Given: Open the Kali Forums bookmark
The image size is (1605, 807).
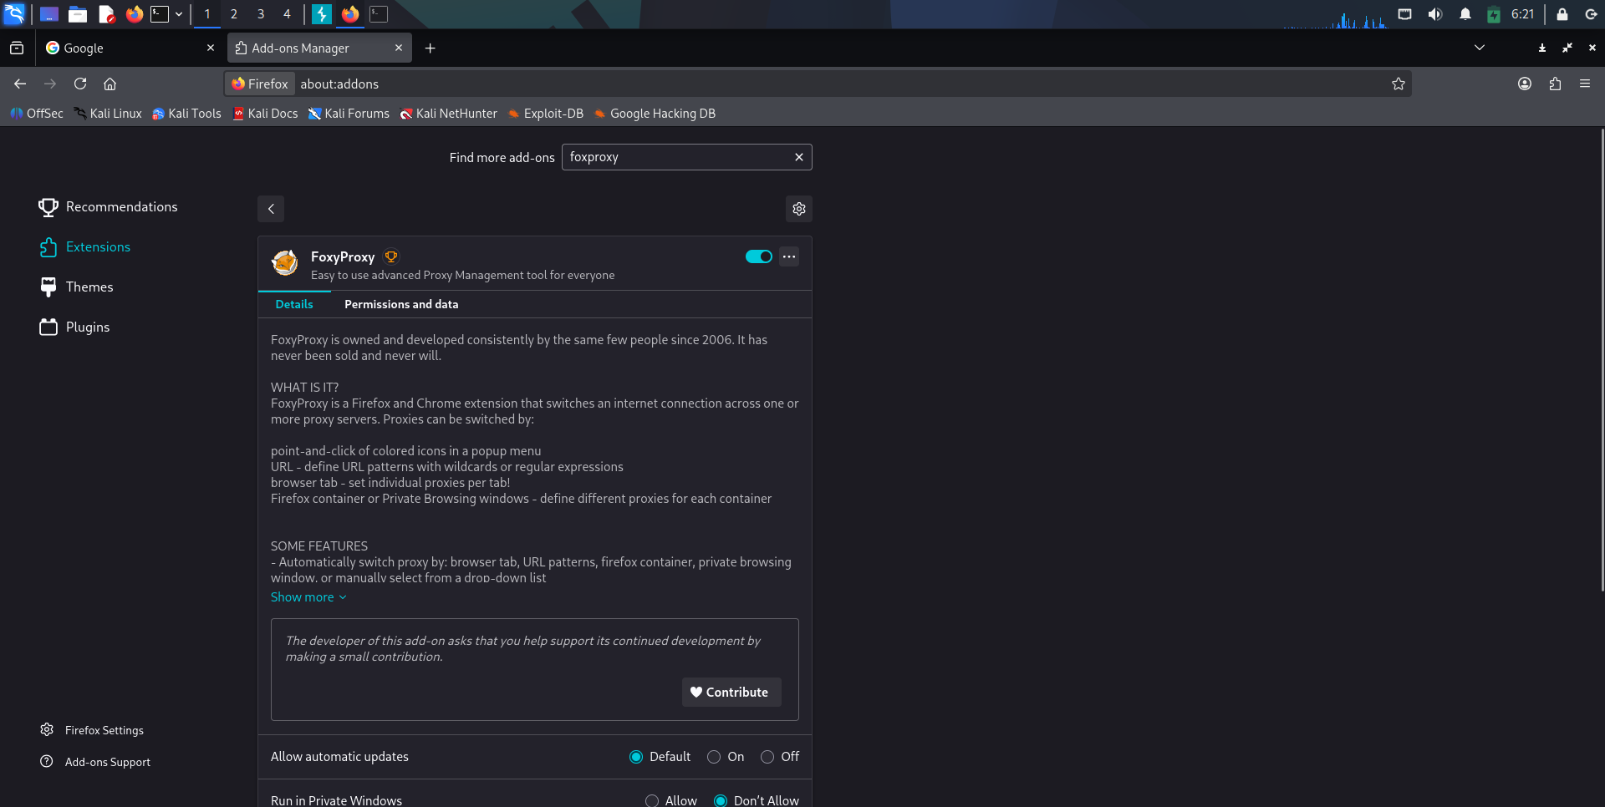Looking at the screenshot, I should pyautogui.click(x=349, y=114).
